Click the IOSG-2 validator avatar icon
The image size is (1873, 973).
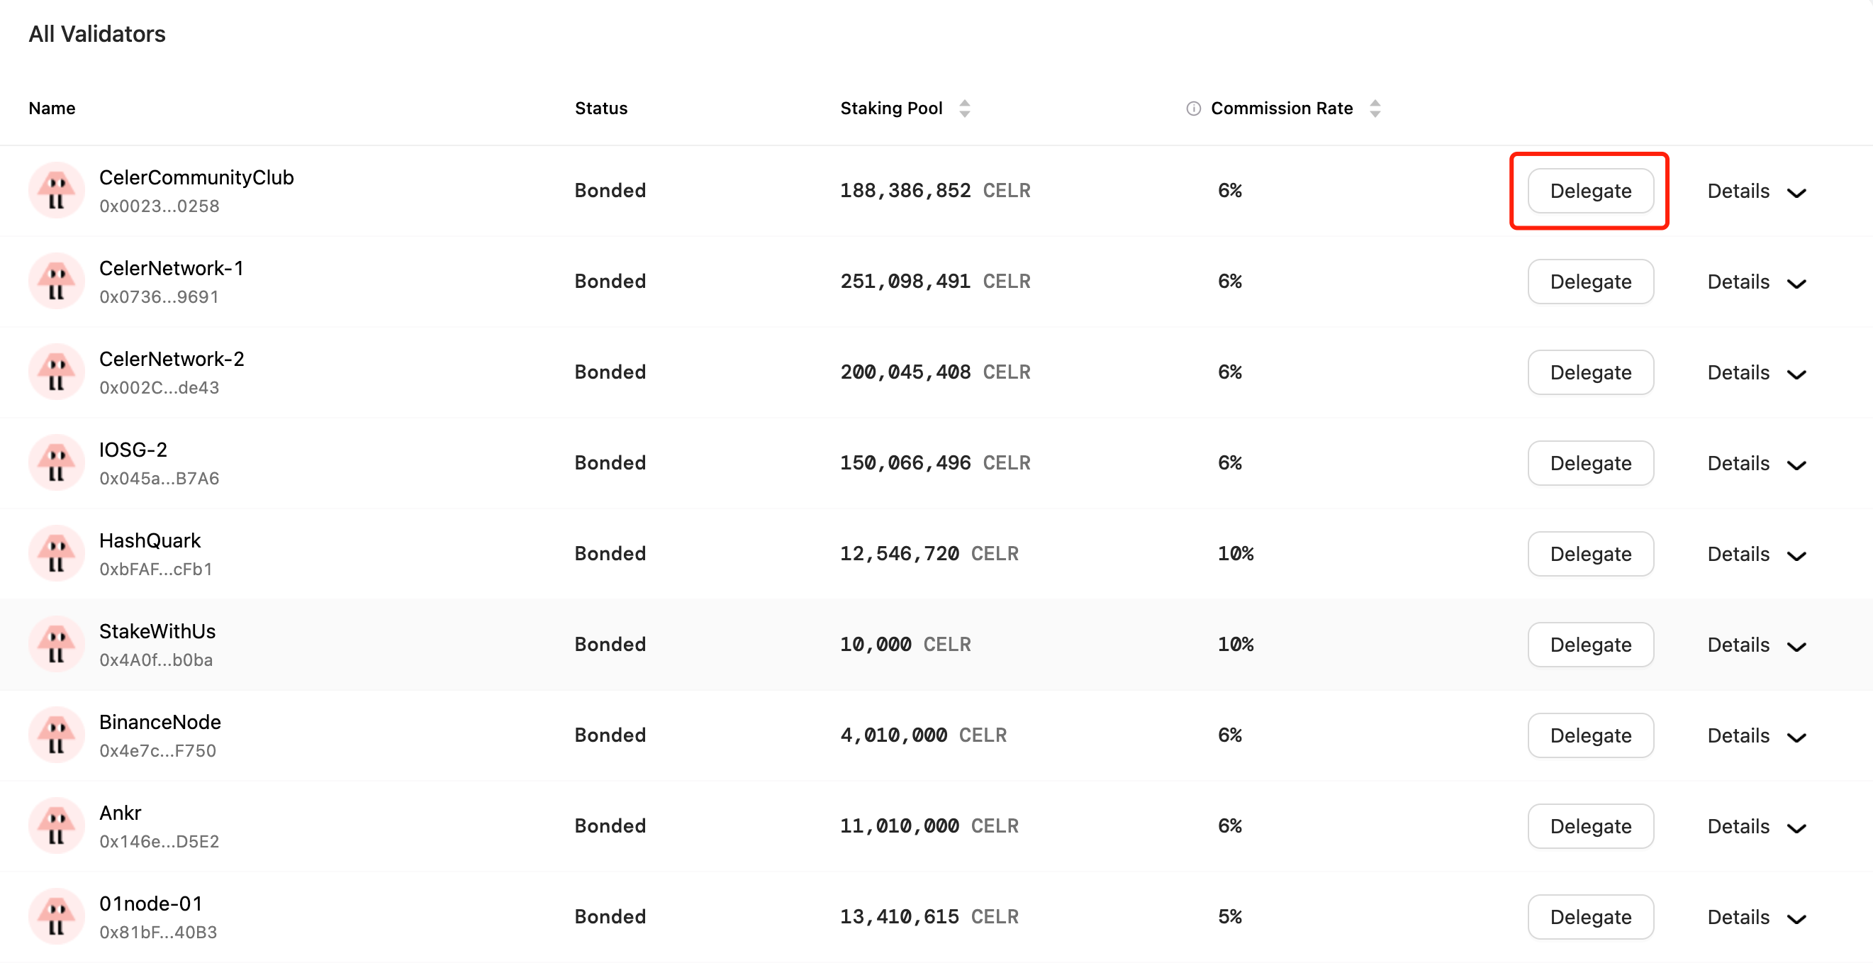tap(56, 462)
